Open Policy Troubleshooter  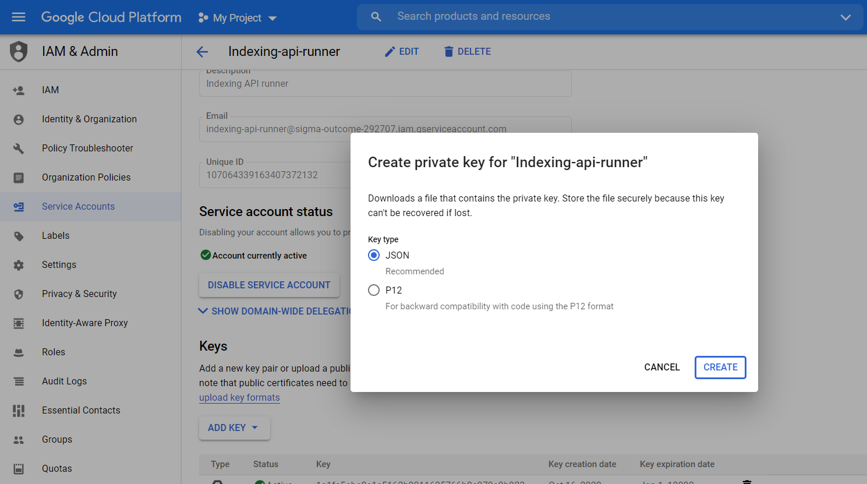[x=87, y=148]
